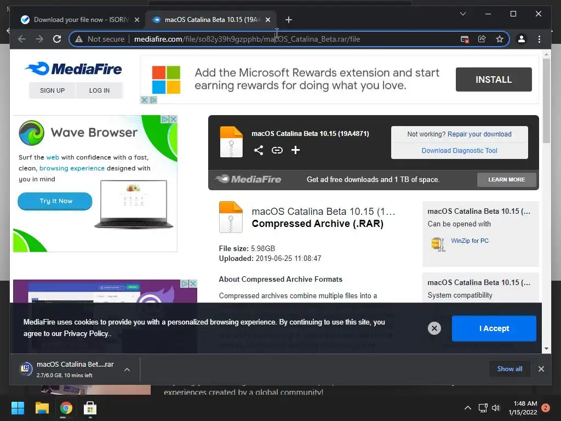Open a new tab with plus button
This screenshot has height=421, width=561.
coord(289,20)
